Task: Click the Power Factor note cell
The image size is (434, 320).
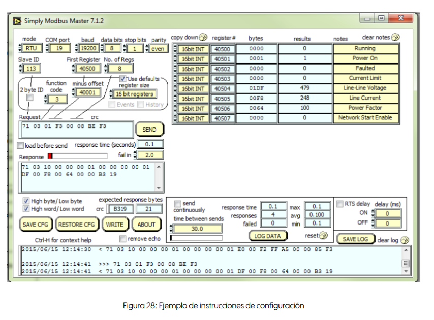Action: pos(365,108)
